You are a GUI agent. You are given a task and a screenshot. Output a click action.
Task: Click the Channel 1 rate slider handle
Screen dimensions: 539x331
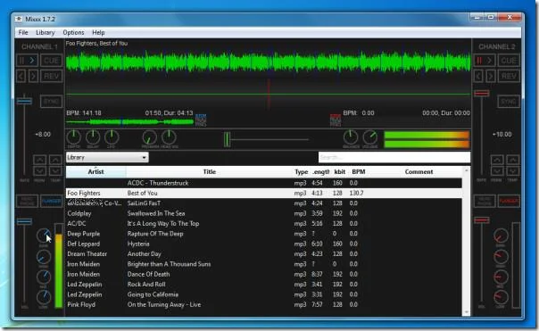(24, 101)
